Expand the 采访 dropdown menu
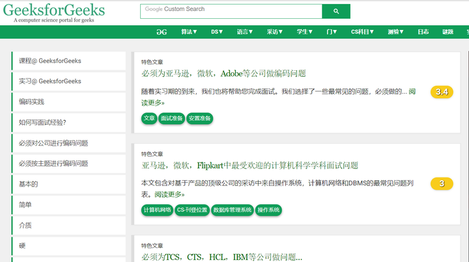The width and height of the screenshot is (469, 262). point(275,32)
